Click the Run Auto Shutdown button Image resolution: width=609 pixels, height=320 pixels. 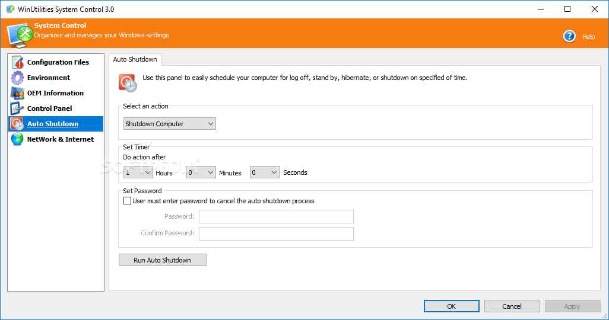[x=163, y=260]
